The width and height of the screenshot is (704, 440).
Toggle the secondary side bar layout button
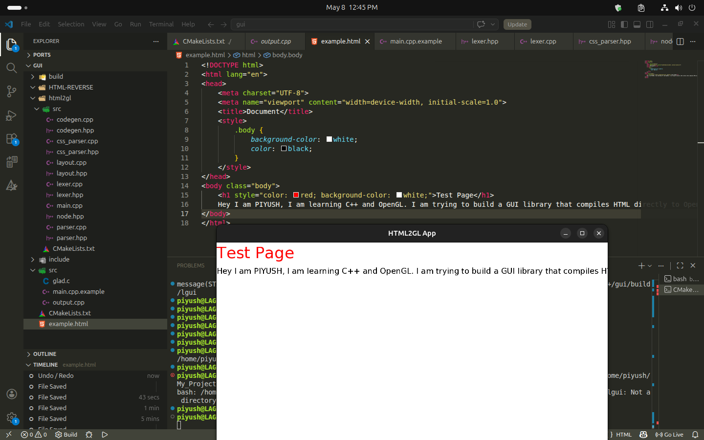(x=650, y=24)
